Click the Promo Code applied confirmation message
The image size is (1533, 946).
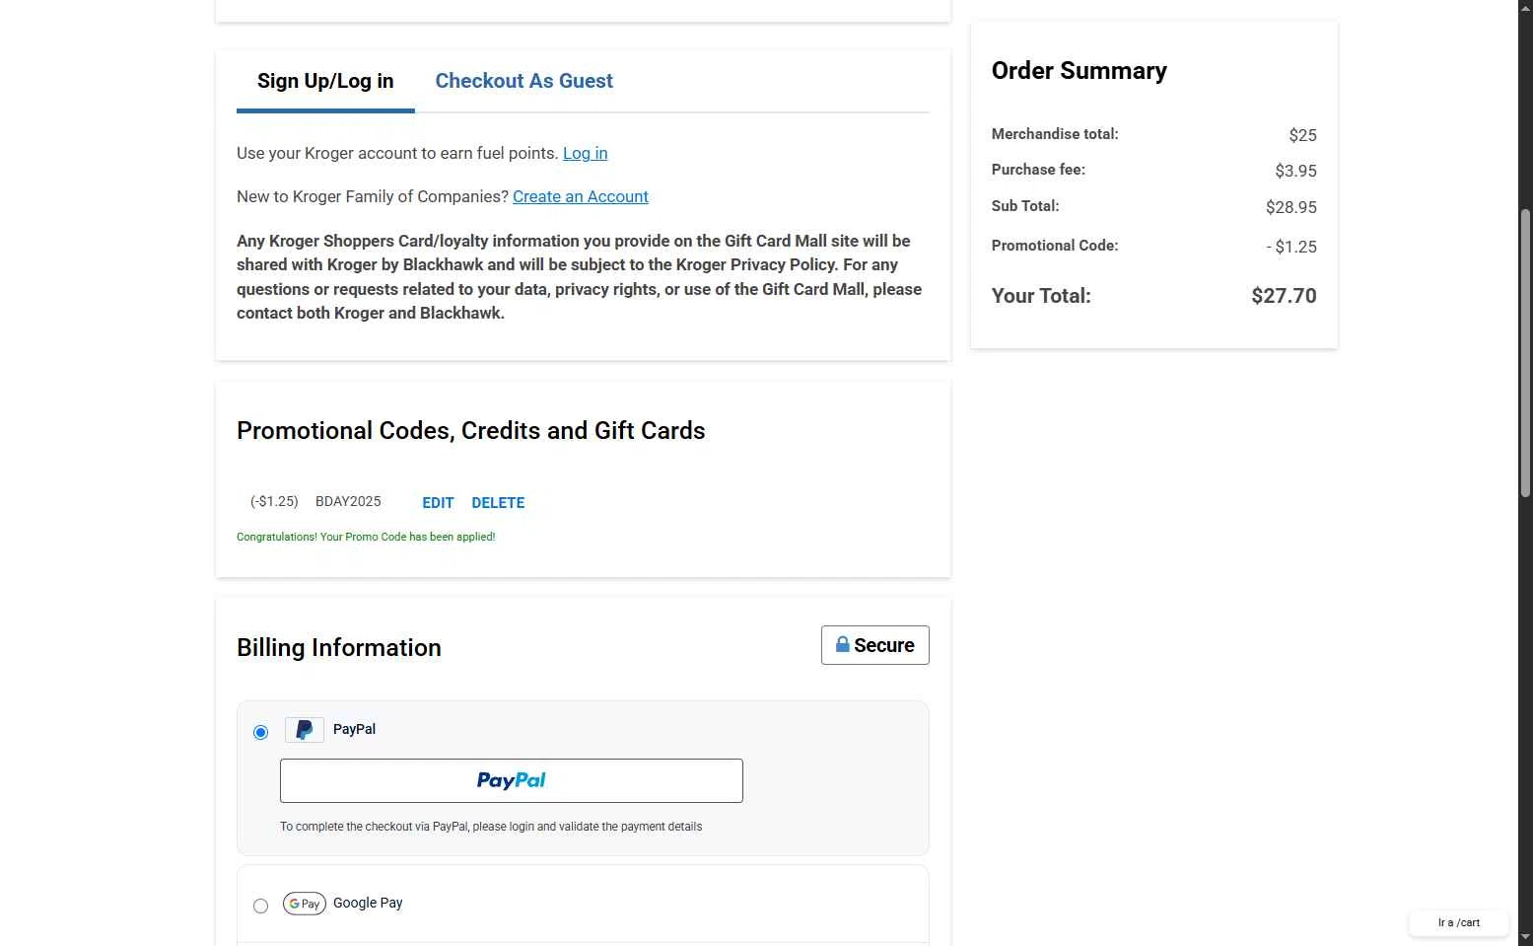coord(366,538)
